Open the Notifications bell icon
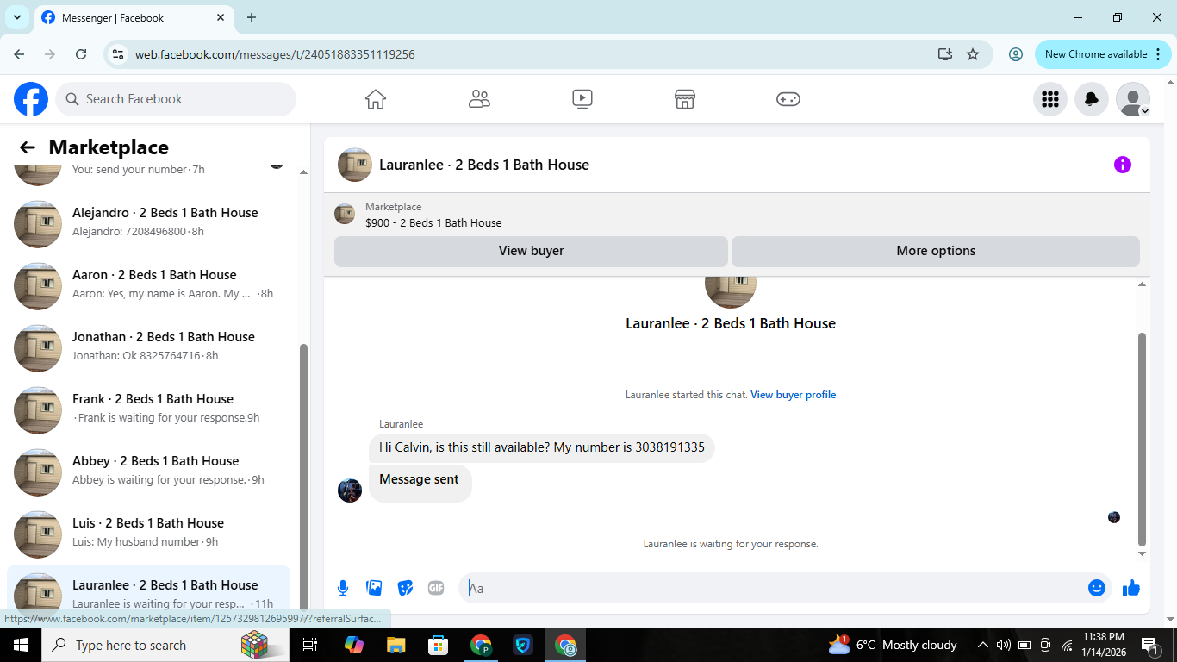 [1092, 99]
